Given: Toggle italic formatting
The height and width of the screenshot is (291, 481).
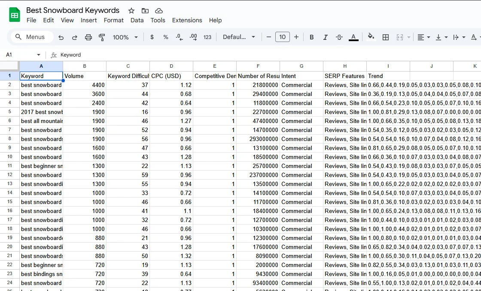Looking at the screenshot, I should point(325,37).
